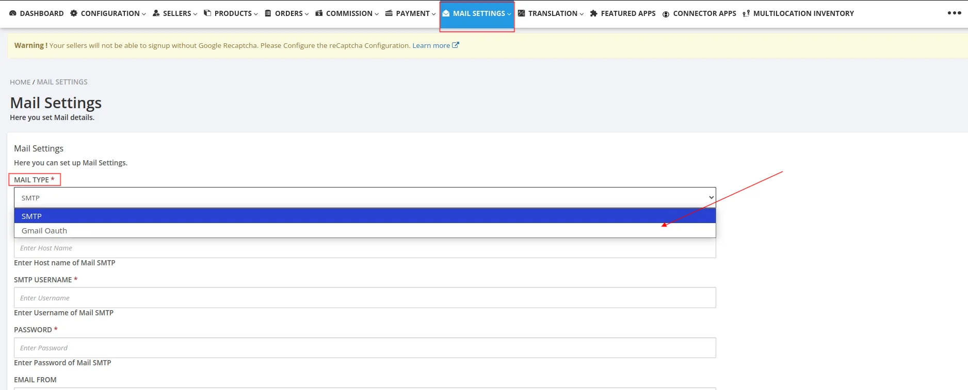The height and width of the screenshot is (390, 968).
Task: Click 'Here you set Mail details.' text
Action: coord(52,117)
